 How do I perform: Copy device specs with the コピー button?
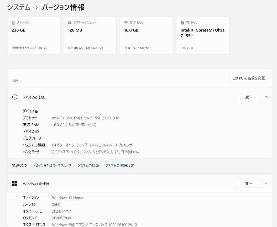(248, 97)
